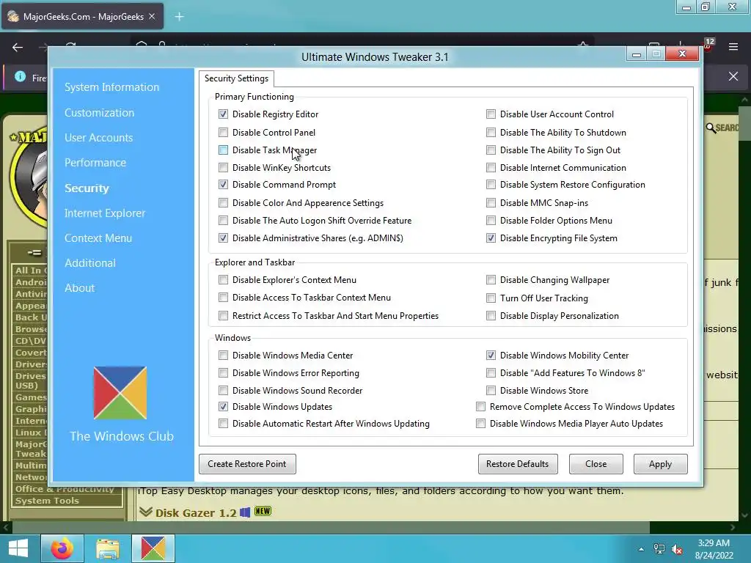Toggle Disable Registry Editor checkbox

click(223, 114)
